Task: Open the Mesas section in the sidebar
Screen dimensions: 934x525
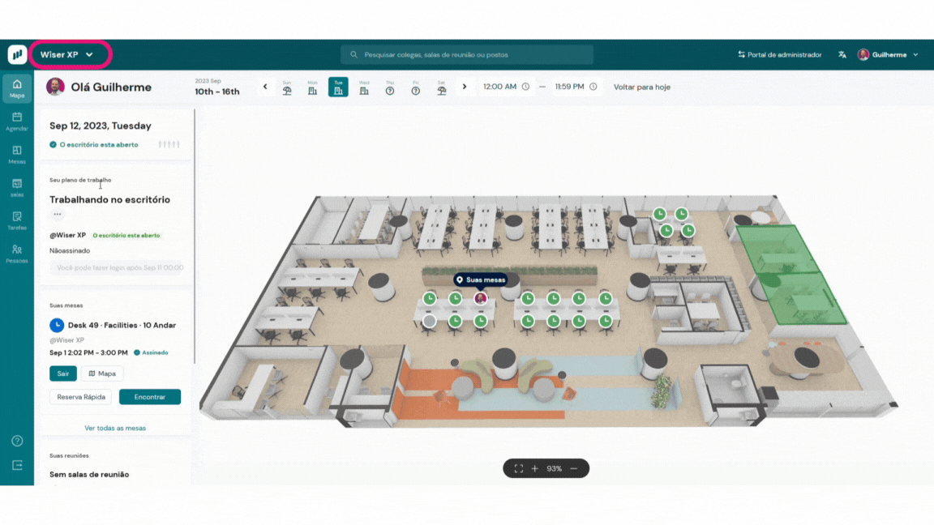Action: (17, 155)
